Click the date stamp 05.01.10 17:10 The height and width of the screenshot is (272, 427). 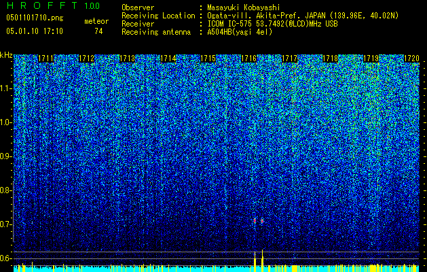point(35,31)
